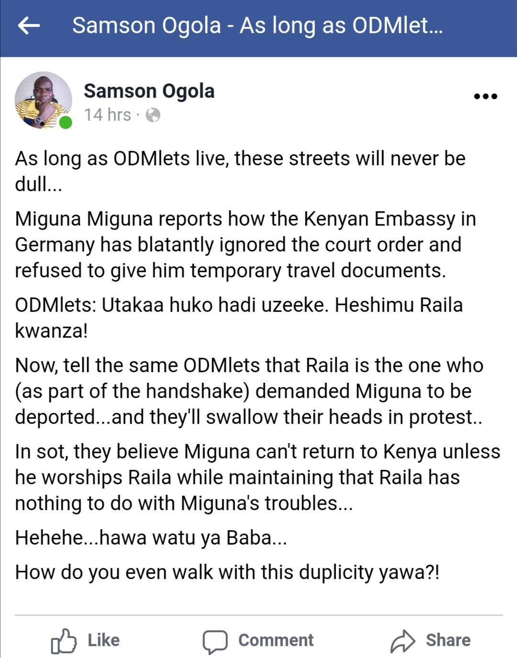Tap the Comment speech bubble icon
Image resolution: width=517 pixels, height=658 pixels.
(215, 642)
